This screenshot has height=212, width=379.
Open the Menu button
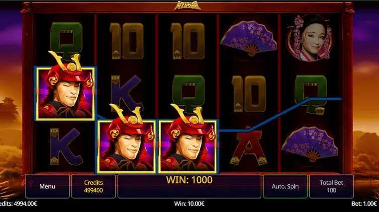point(47,186)
